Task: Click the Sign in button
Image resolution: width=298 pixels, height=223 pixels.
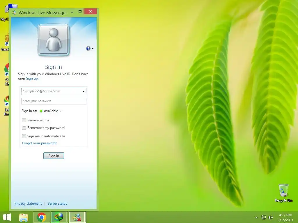Action: pos(54,156)
